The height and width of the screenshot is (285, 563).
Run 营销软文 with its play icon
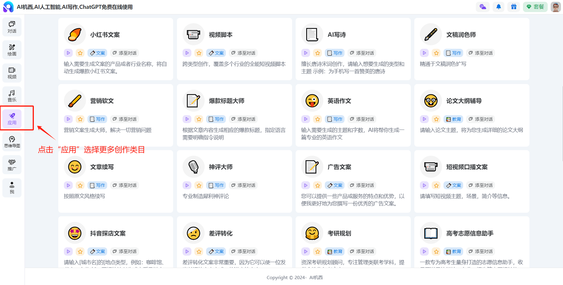pyautogui.click(x=68, y=119)
